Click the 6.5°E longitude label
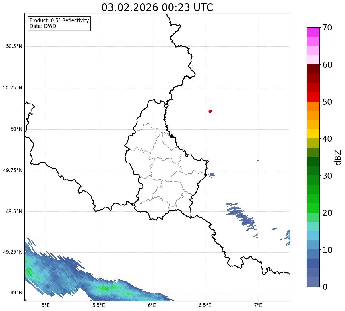This screenshot has height=311, width=345. (205, 305)
